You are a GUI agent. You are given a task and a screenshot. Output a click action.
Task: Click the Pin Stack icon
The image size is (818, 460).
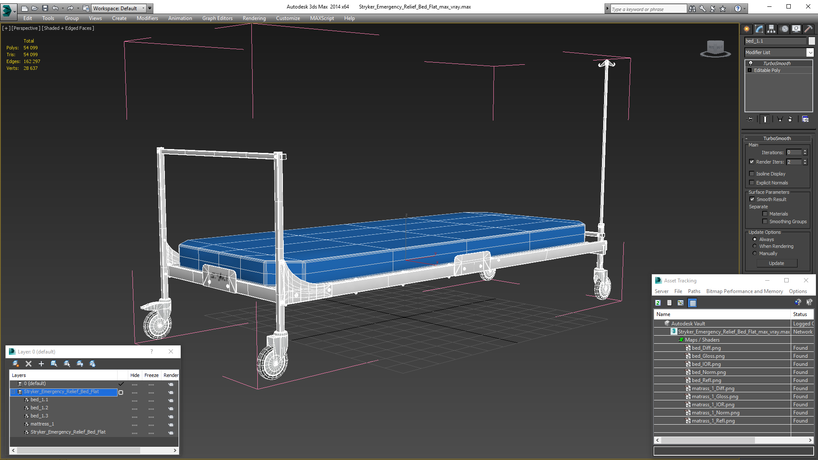750,119
